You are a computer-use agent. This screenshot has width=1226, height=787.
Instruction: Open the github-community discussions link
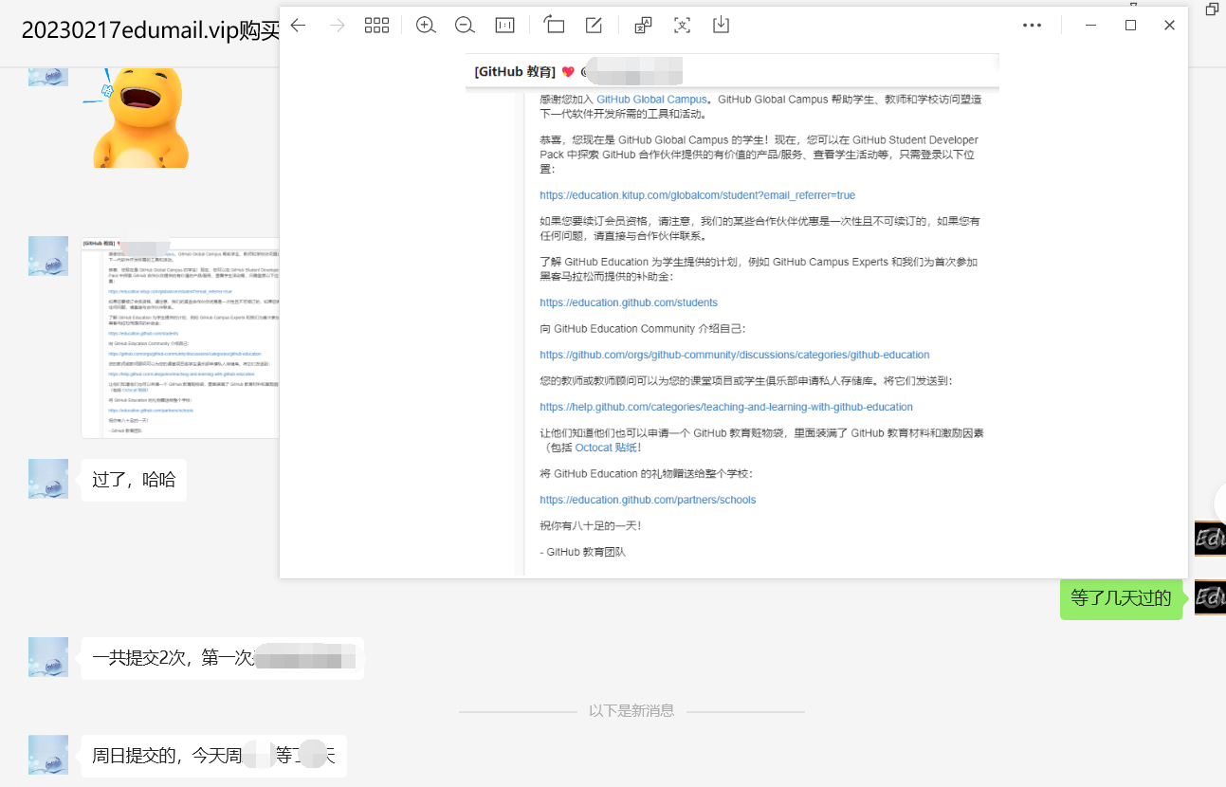click(x=735, y=355)
